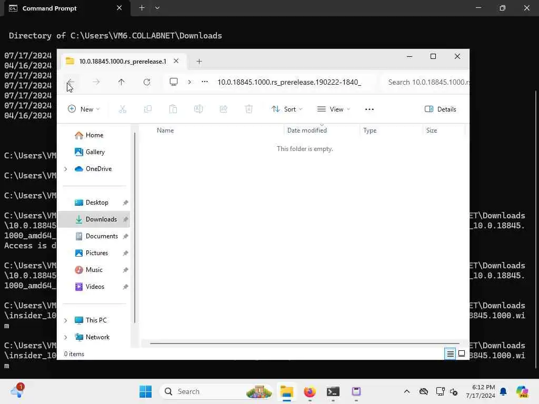Open the Music quick access folder
Screen dimensions: 539x404
pos(88,270)
